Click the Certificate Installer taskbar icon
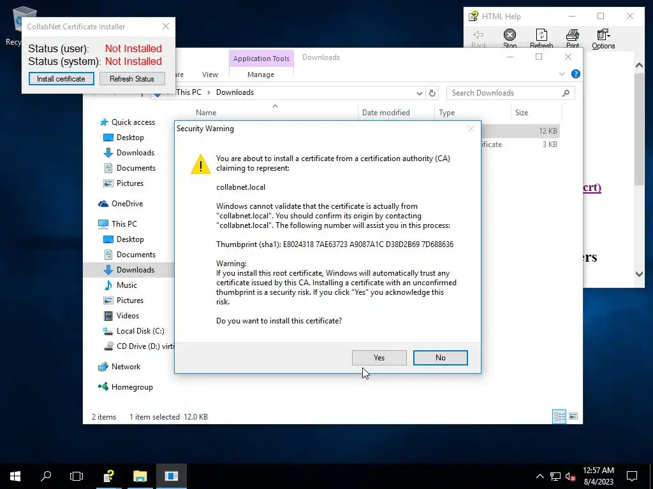 click(x=171, y=476)
